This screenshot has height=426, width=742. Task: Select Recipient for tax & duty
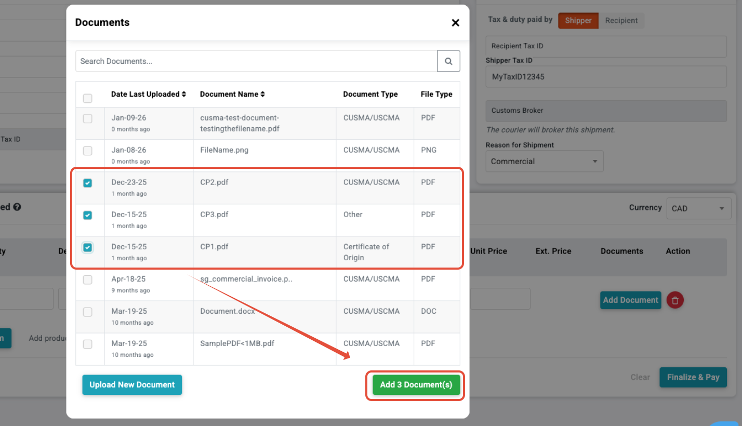(x=621, y=20)
